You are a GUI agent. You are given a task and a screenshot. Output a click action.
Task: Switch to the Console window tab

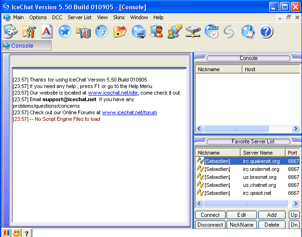27,45
